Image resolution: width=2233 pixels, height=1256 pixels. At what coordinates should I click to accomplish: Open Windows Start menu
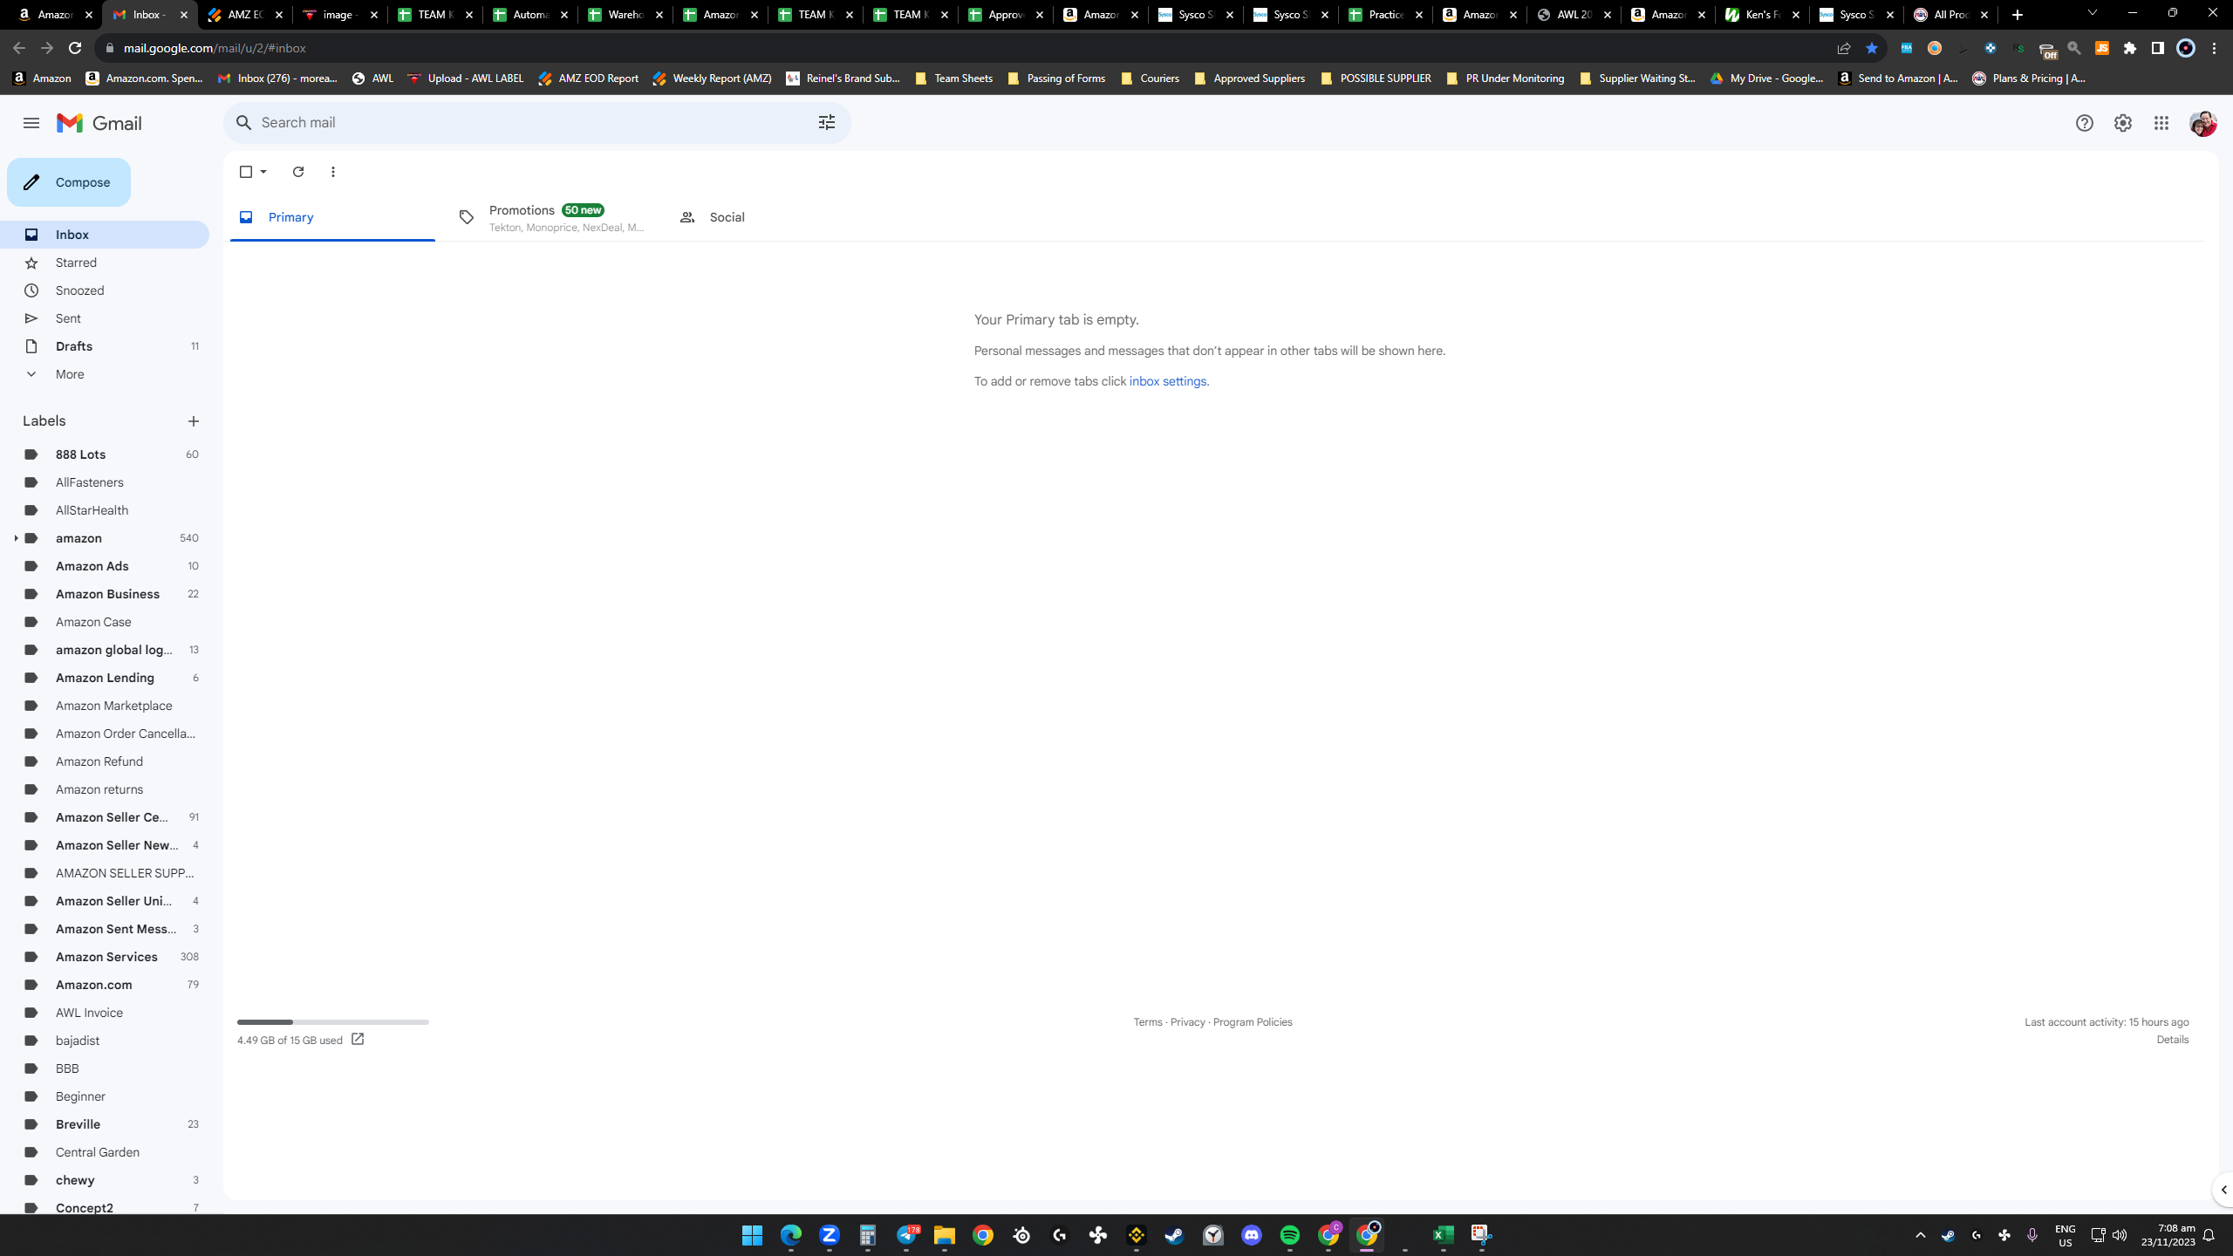752,1235
